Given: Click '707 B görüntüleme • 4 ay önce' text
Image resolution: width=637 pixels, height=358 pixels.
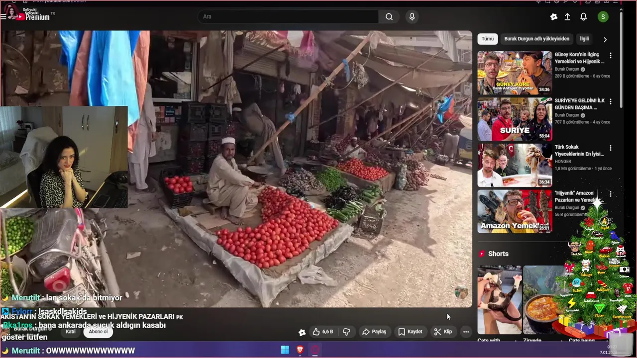Looking at the screenshot, I should pyautogui.click(x=582, y=122).
